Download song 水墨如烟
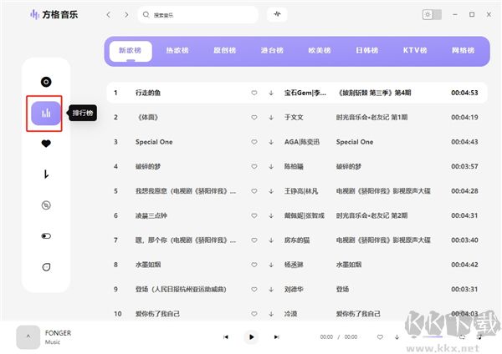The width and height of the screenshot is (502, 354). pyautogui.click(x=271, y=265)
